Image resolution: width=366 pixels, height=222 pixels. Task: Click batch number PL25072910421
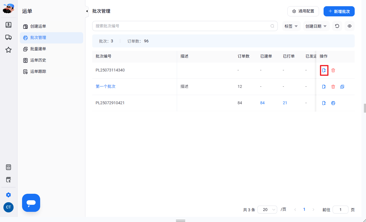coord(110,103)
